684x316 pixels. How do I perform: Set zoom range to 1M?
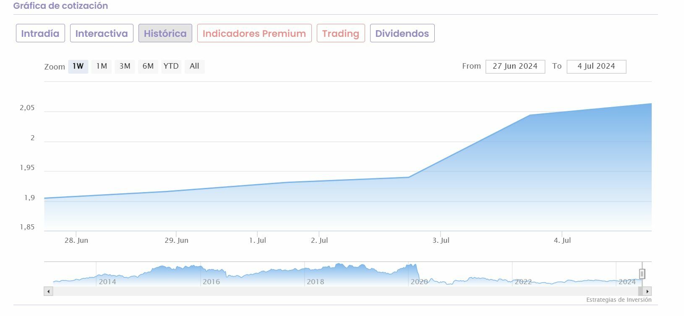102,66
